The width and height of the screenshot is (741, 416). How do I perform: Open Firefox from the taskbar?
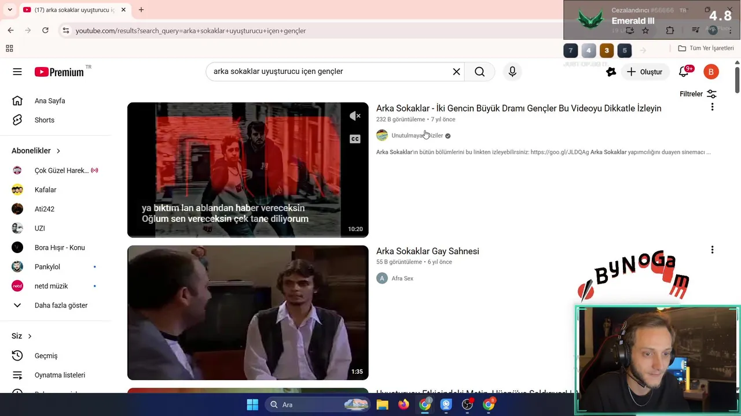click(x=403, y=404)
